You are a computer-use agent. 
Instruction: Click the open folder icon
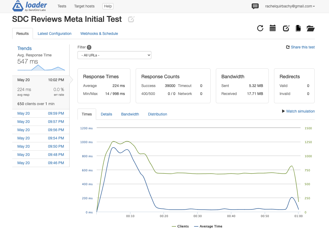310,28
